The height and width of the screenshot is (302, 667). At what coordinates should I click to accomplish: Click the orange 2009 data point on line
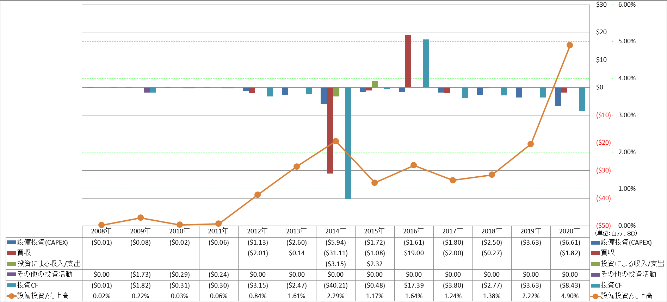coord(141,218)
